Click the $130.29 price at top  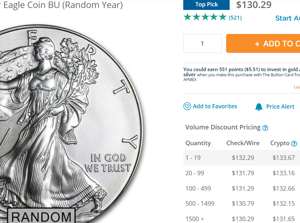click(x=254, y=5)
